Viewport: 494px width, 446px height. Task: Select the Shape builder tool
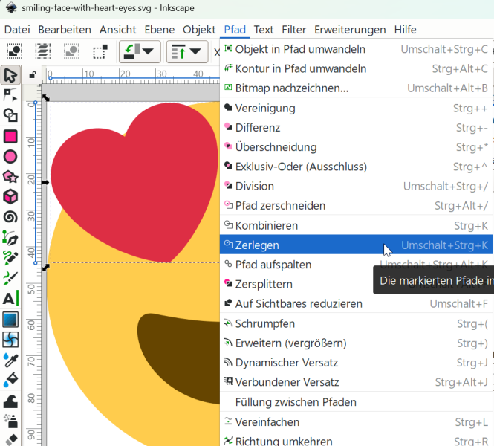tap(10, 115)
